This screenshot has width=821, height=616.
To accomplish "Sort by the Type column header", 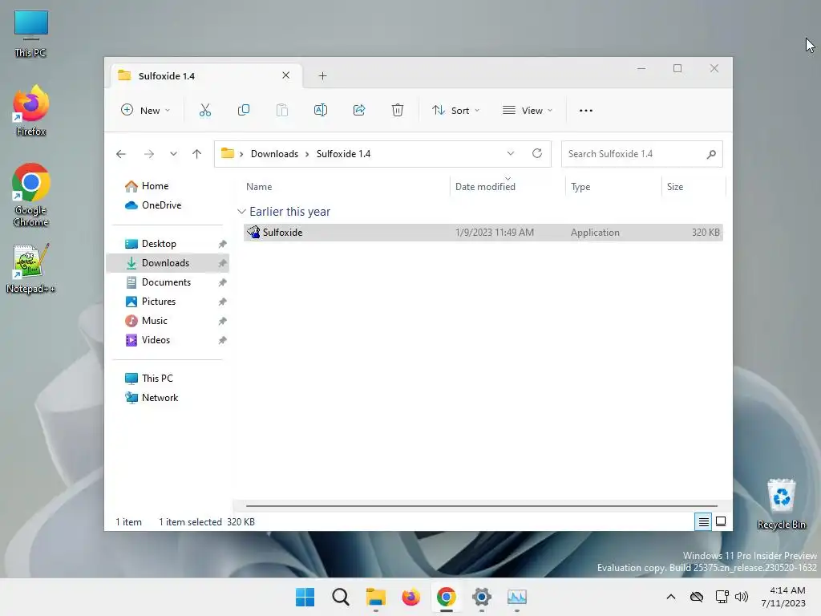I will click(x=613, y=186).
